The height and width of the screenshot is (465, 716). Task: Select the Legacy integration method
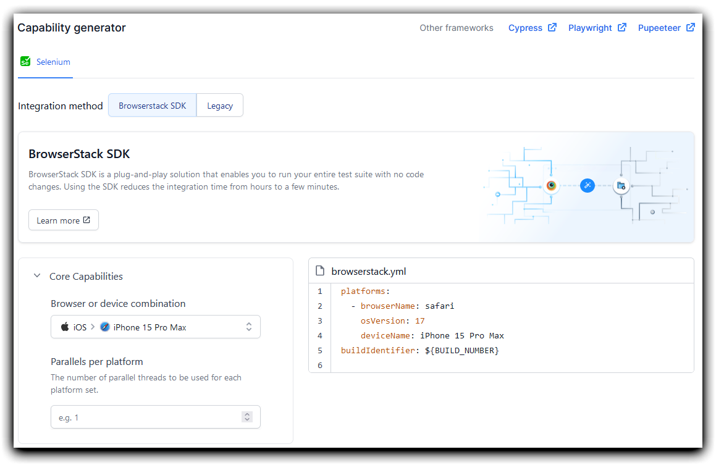[220, 106]
